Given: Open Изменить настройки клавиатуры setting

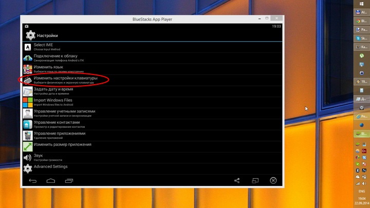Looking at the screenshot, I should click(152, 80).
